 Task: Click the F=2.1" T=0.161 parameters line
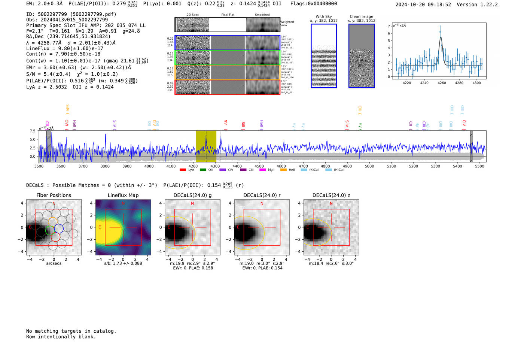[x=83, y=31]
